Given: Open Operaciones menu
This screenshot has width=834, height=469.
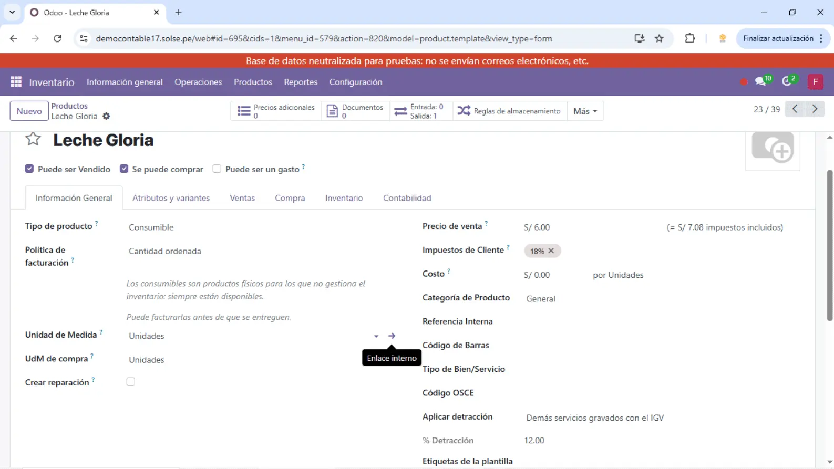Looking at the screenshot, I should tap(198, 82).
